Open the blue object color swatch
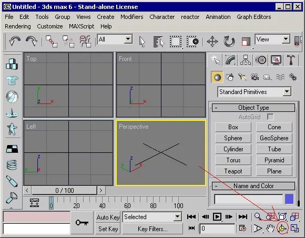 [289, 199]
